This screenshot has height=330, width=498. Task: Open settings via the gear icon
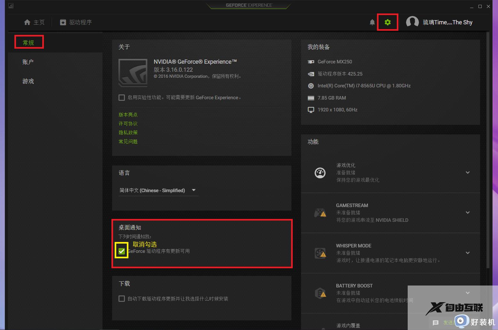pos(388,22)
